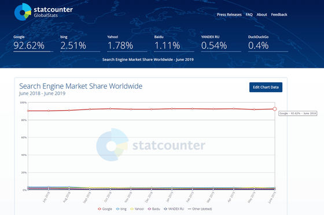Click the Jan 2019 x-axis label

point(170,197)
